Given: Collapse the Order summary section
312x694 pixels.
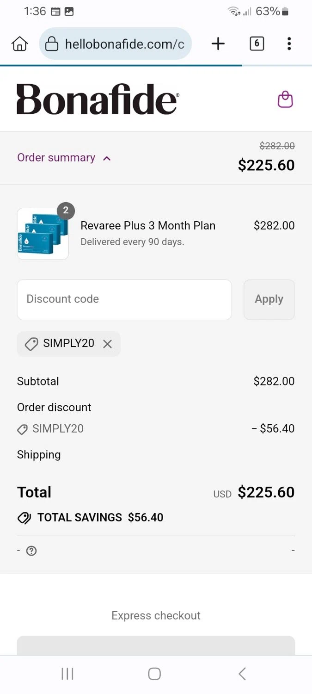Looking at the screenshot, I should pos(56,158).
